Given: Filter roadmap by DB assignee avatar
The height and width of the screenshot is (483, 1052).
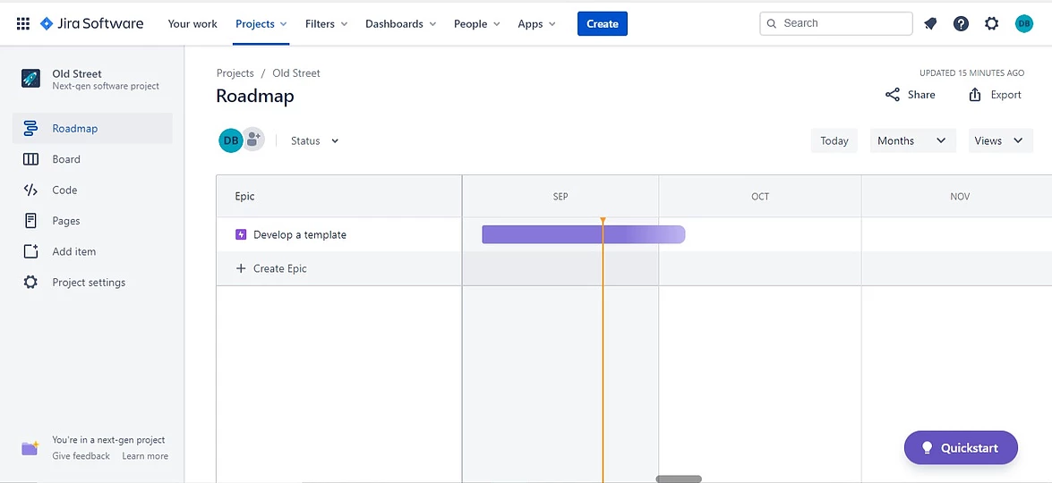Looking at the screenshot, I should [x=231, y=140].
